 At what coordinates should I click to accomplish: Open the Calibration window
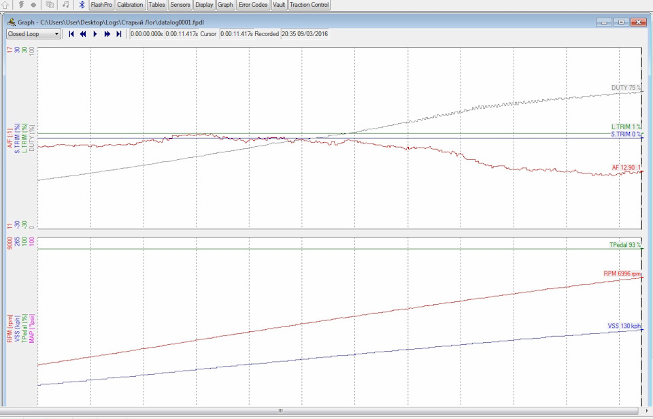[x=130, y=5]
